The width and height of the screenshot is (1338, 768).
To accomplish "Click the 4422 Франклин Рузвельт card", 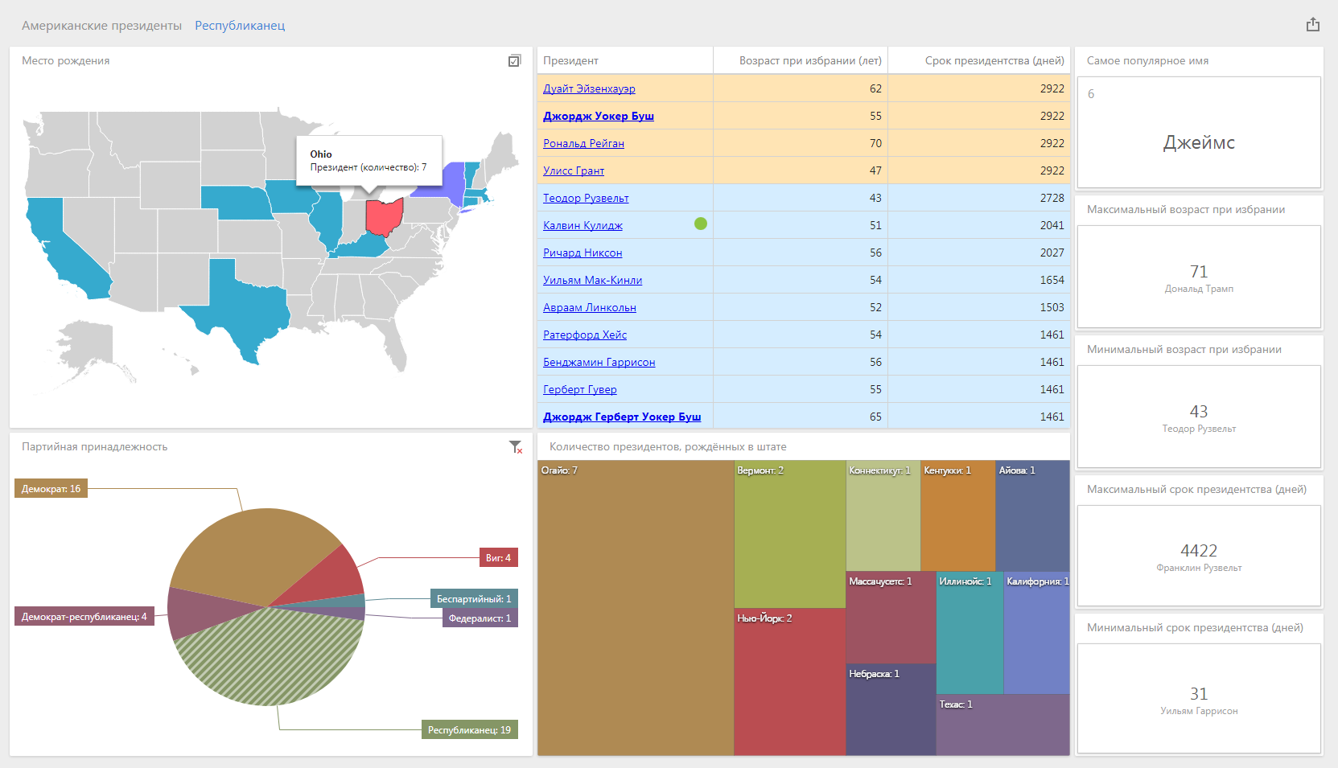I will click(1199, 556).
